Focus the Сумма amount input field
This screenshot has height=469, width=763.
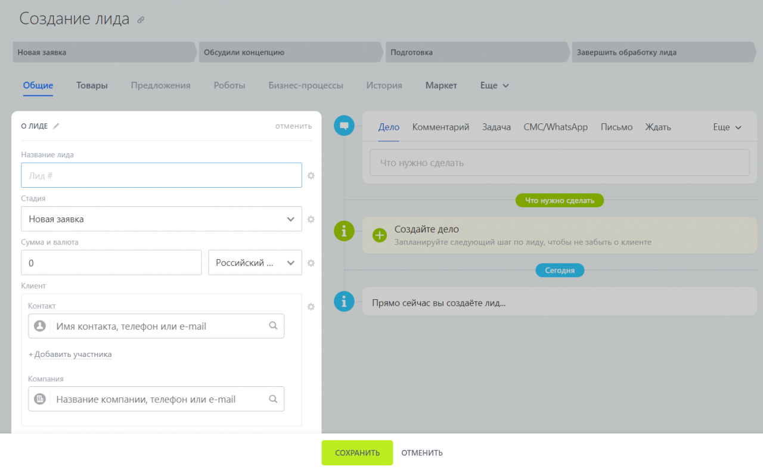111,263
